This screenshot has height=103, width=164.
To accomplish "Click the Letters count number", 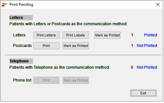I will pyautogui.click(x=132, y=35).
